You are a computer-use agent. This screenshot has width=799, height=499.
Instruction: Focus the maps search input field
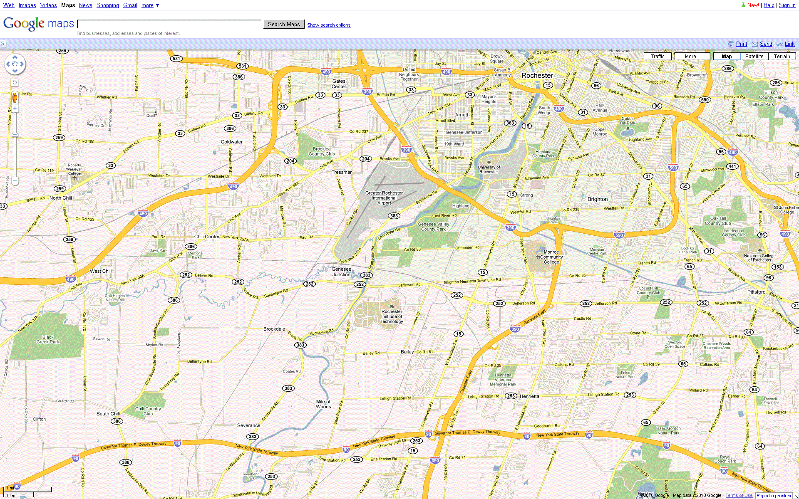pos(169,24)
